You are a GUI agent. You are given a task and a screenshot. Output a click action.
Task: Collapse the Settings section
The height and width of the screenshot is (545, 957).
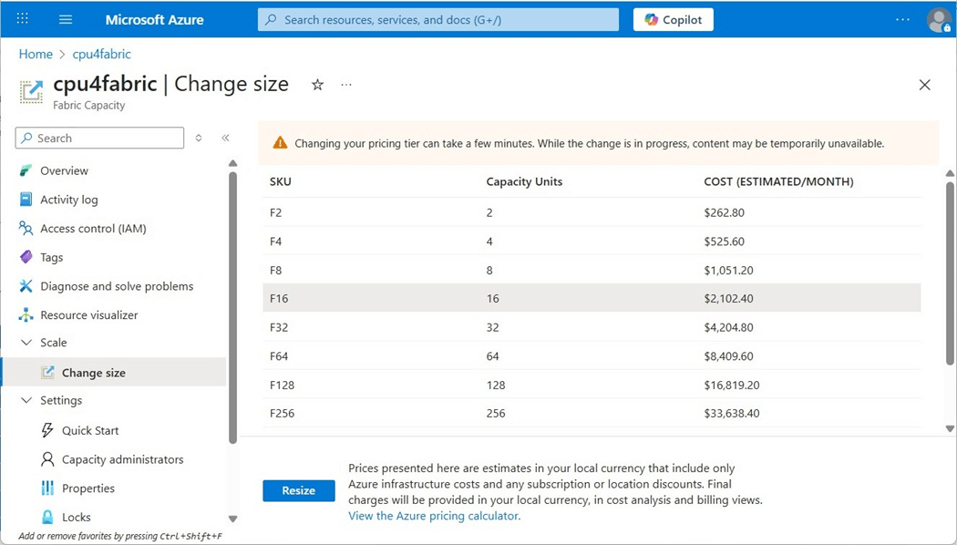pos(26,400)
